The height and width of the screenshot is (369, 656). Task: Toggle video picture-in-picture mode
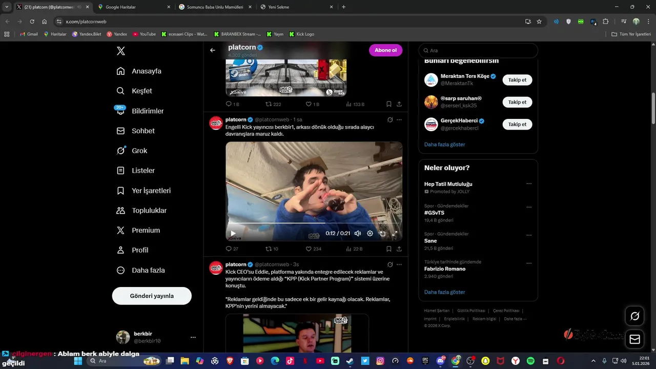(x=382, y=234)
